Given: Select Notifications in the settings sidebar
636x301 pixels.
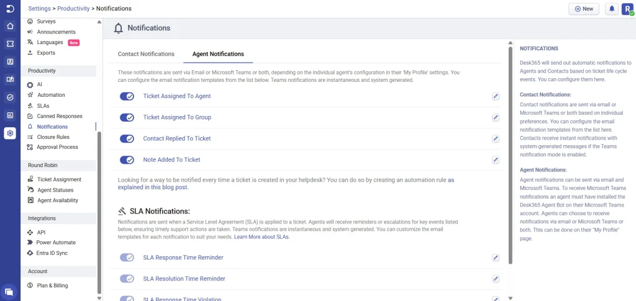Looking at the screenshot, I should click(52, 127).
